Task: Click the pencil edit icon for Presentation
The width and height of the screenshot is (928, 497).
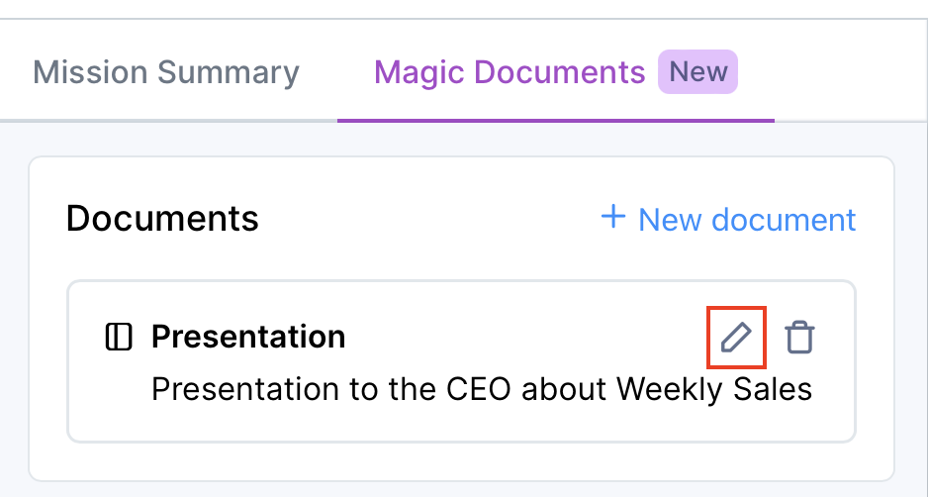Action: pyautogui.click(x=736, y=339)
